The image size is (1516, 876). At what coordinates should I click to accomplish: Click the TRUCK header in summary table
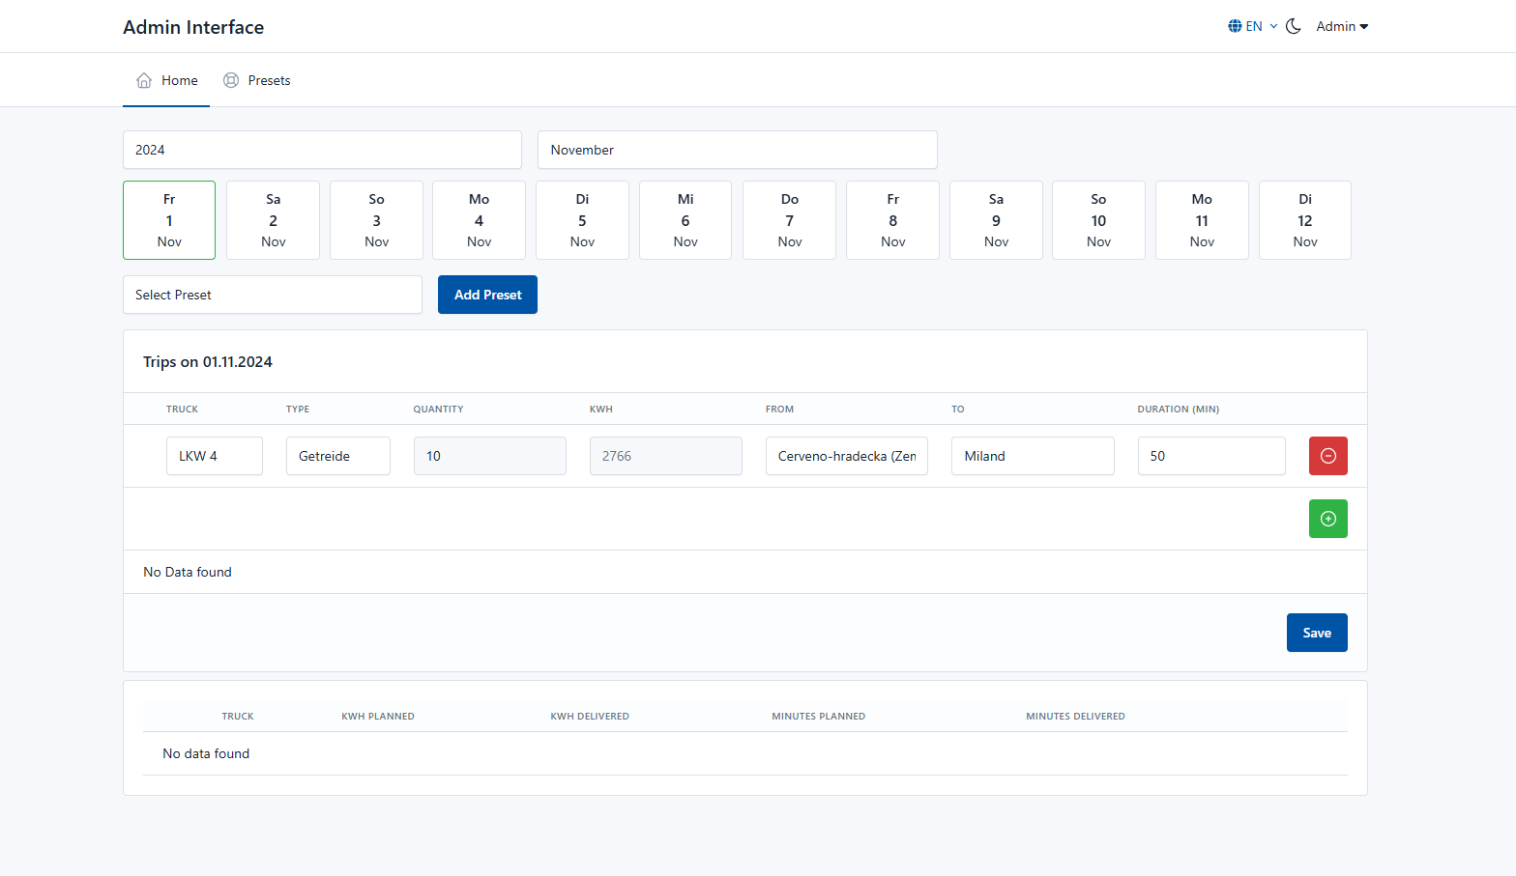(x=238, y=717)
